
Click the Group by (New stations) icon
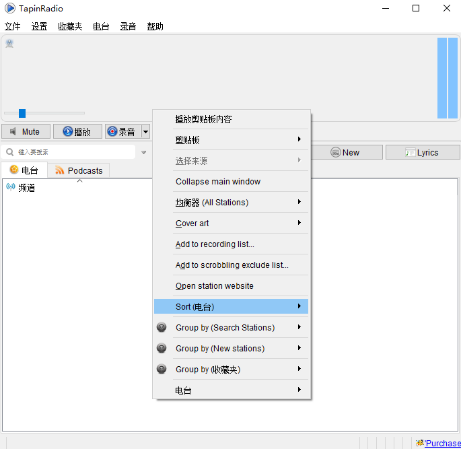click(162, 349)
